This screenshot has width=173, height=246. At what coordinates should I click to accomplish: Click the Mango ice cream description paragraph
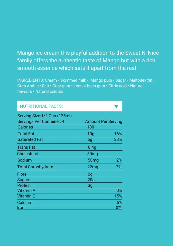pyautogui.click(x=88, y=61)
